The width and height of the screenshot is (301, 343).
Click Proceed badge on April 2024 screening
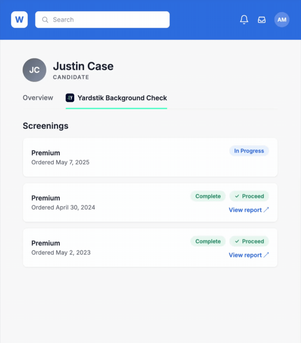pos(249,196)
